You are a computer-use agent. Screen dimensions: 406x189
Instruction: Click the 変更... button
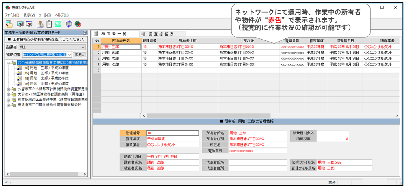point(80,55)
